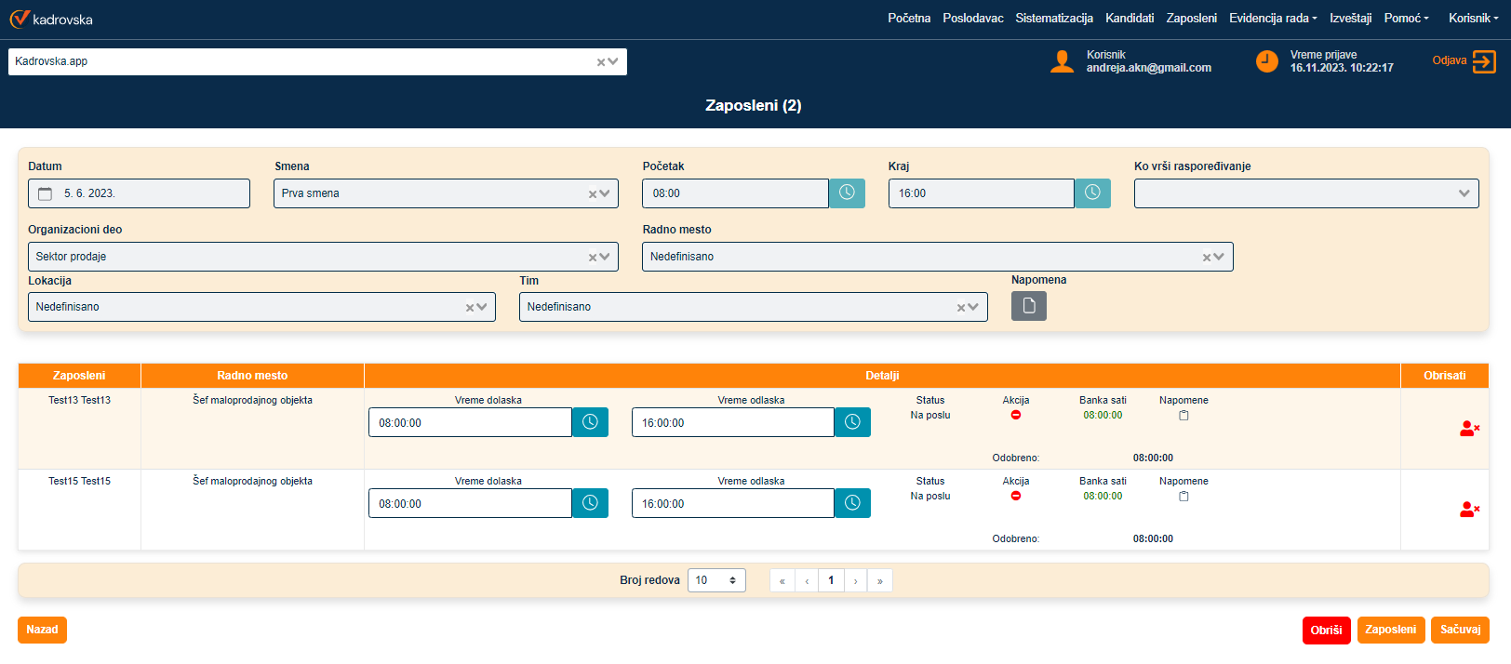This screenshot has height=664, width=1511.
Task: Remove employee Test13 Test13 from list
Action: point(1469,429)
